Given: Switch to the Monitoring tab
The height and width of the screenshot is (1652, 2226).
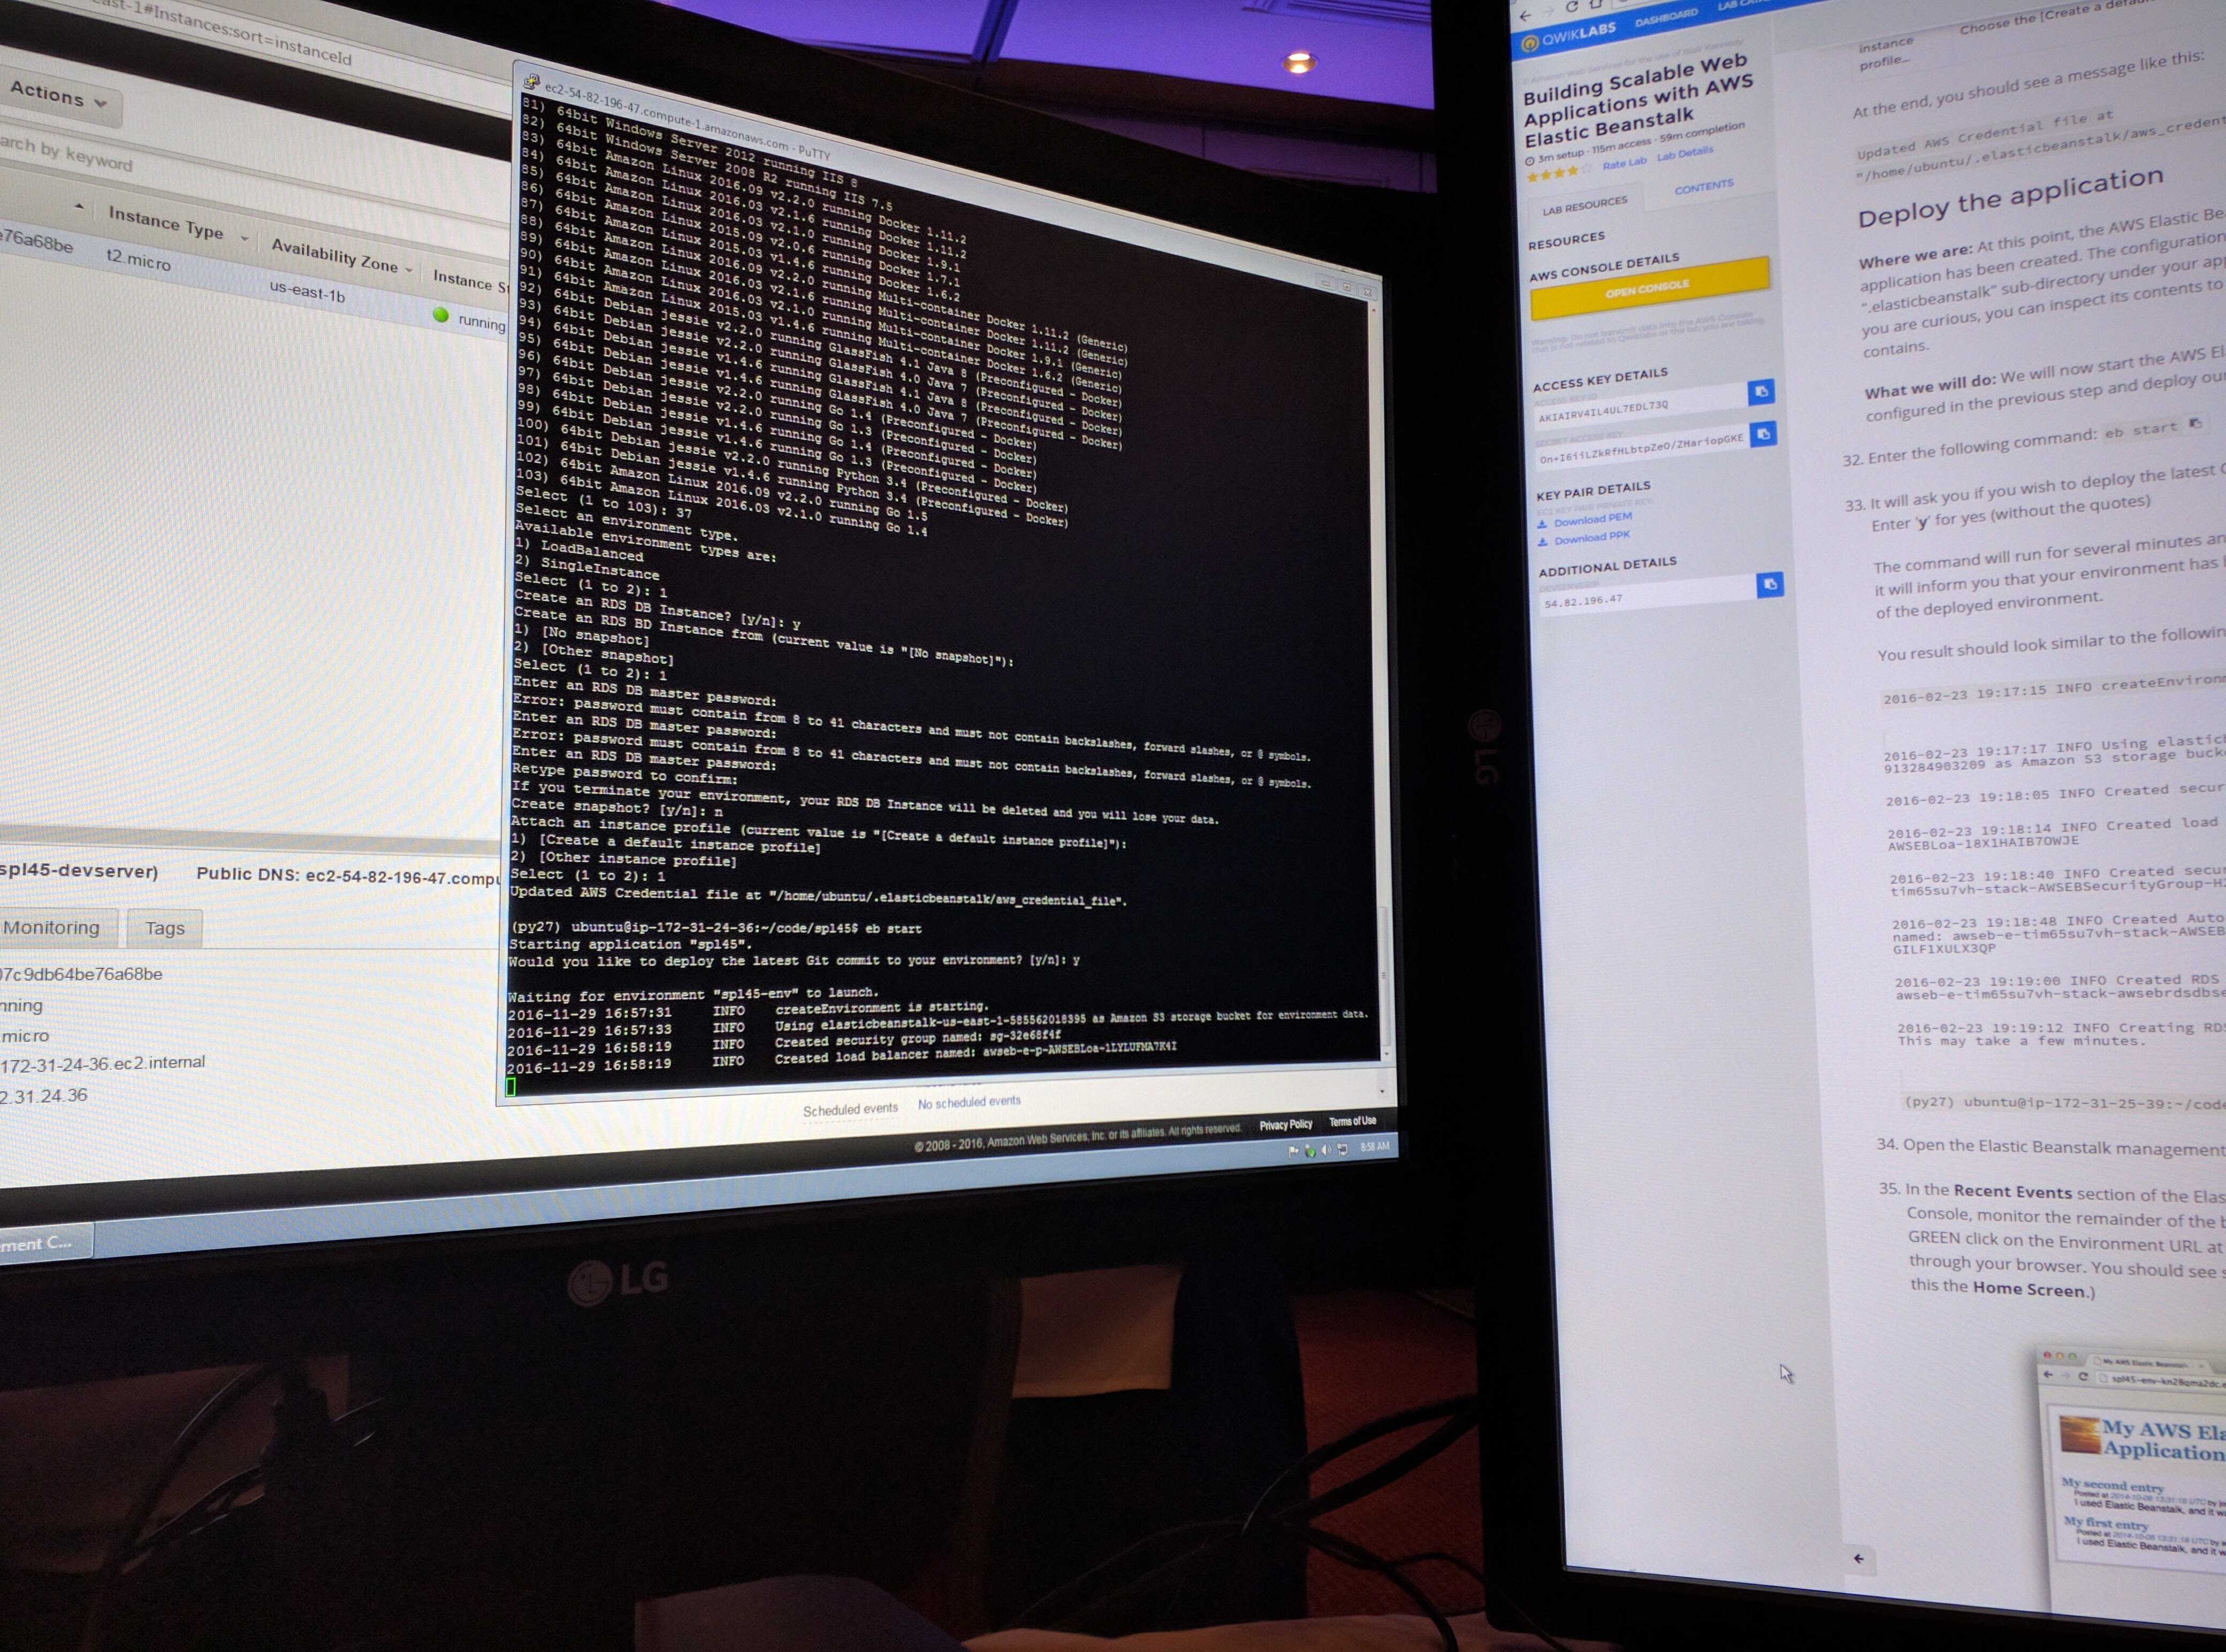Looking at the screenshot, I should tap(56, 927).
